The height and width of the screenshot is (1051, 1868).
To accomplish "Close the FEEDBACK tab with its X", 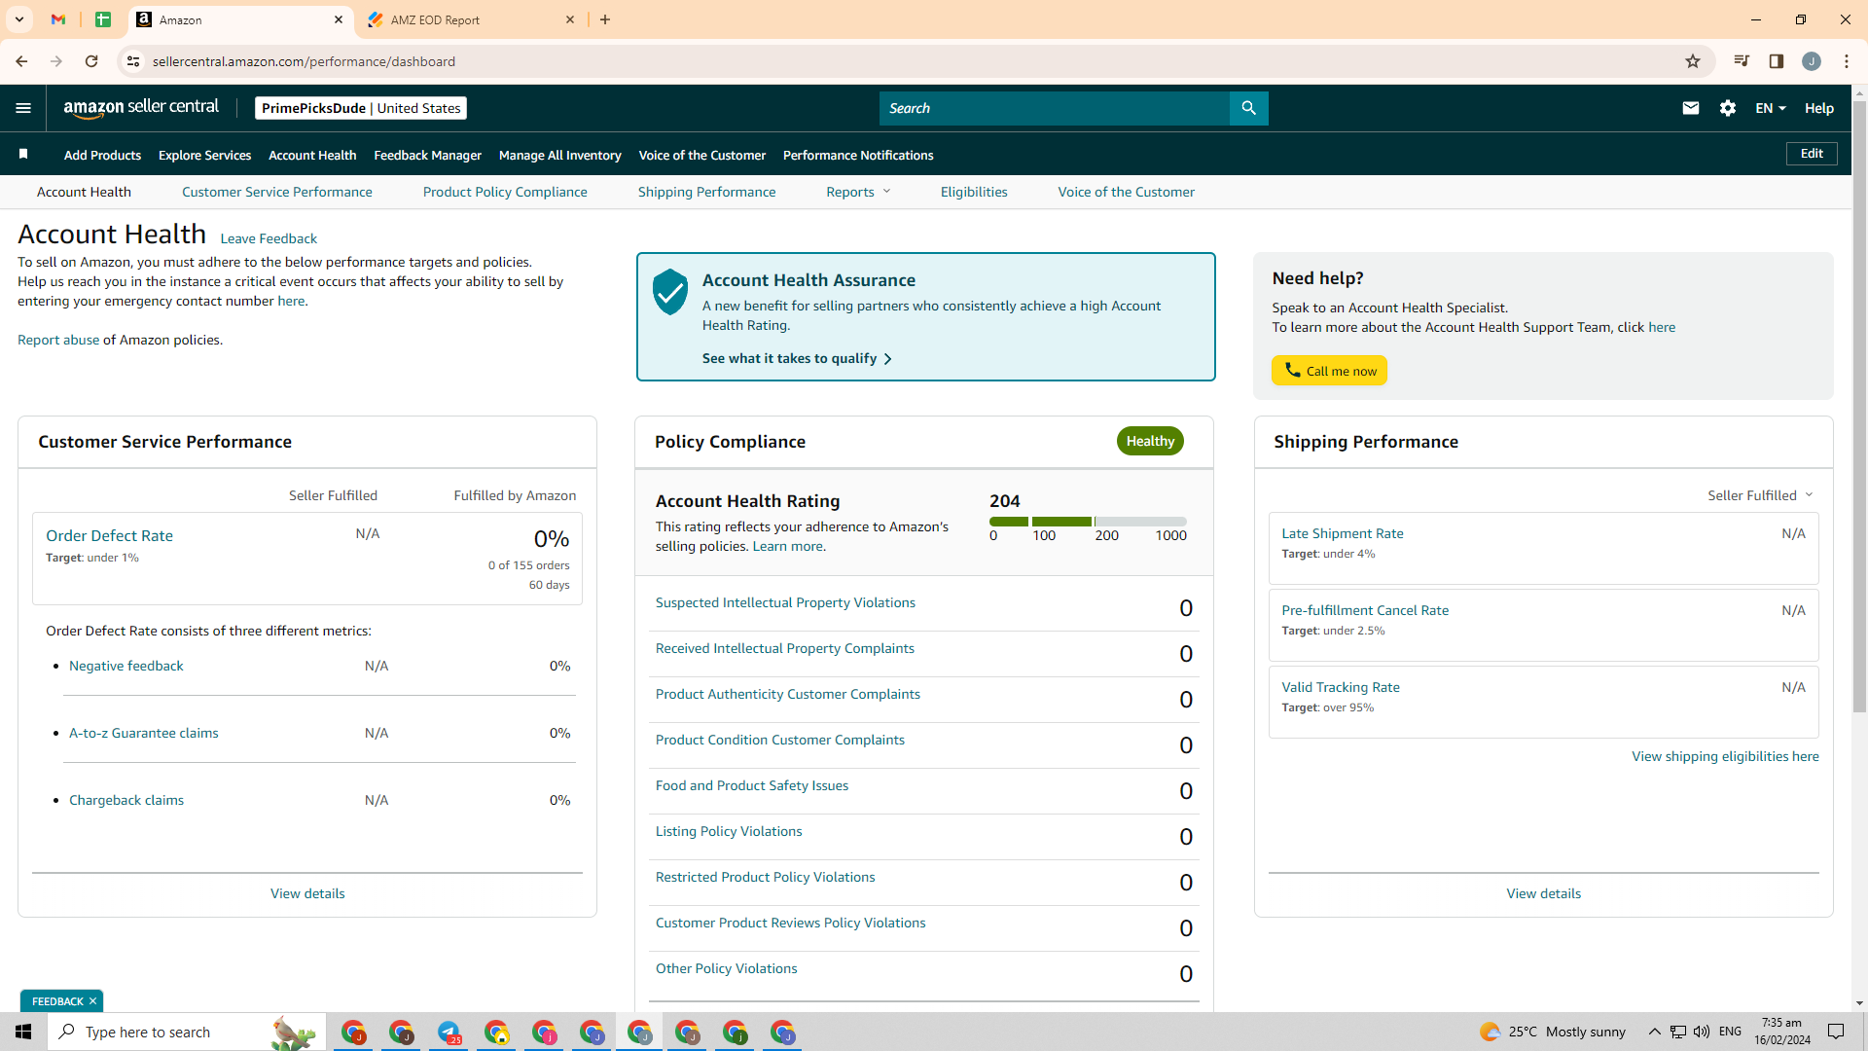I will [93, 1001].
